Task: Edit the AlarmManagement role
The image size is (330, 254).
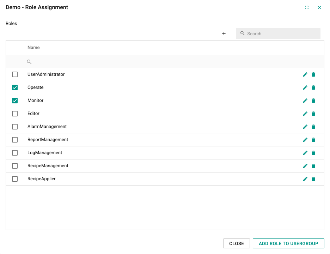Action: 305,127
